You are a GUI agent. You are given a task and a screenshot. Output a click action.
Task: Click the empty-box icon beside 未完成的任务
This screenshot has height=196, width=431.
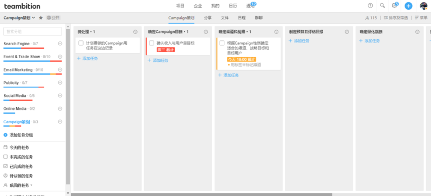[5, 157]
